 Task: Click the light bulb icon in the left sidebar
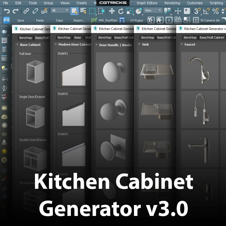[4, 68]
